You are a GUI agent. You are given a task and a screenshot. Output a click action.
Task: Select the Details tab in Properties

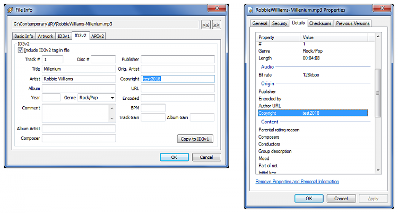[298, 23]
